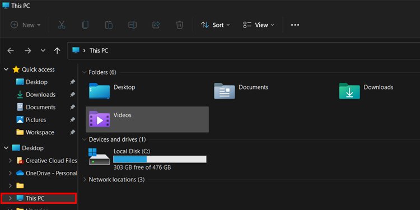This screenshot has width=420, height=210.
Task: Go back with the left arrow
Action: (x=11, y=50)
